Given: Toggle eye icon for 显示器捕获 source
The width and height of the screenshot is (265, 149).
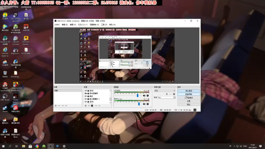Looking at the screenshot, I should point(85,93).
